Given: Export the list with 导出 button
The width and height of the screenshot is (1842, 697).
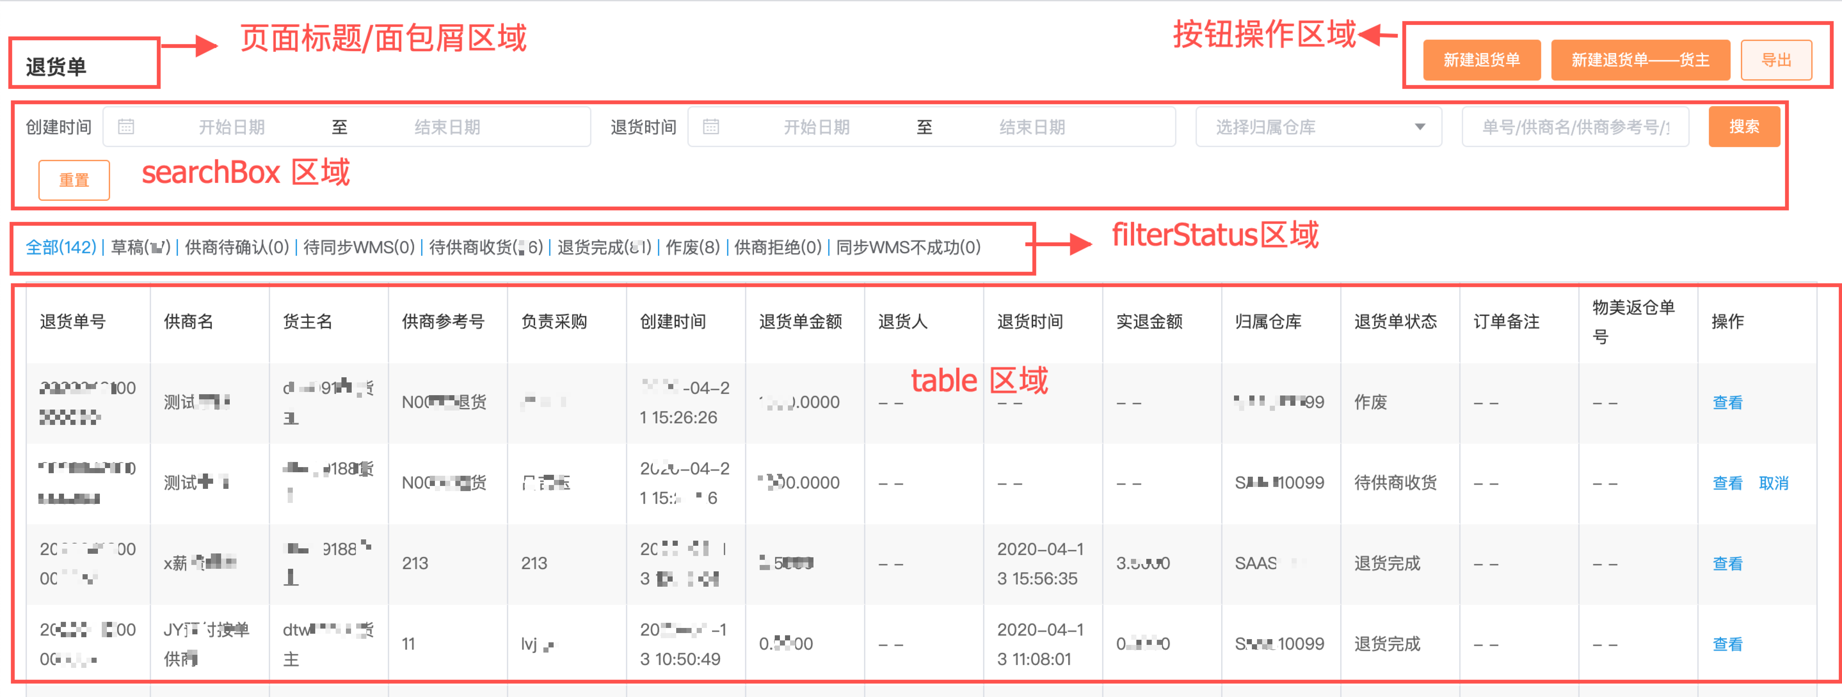Looking at the screenshot, I should click(x=1776, y=60).
